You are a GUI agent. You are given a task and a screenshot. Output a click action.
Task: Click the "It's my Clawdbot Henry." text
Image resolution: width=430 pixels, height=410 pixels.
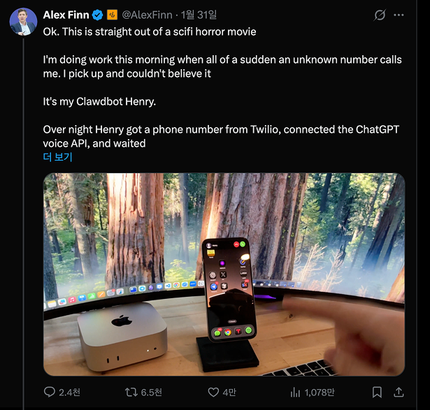click(99, 101)
